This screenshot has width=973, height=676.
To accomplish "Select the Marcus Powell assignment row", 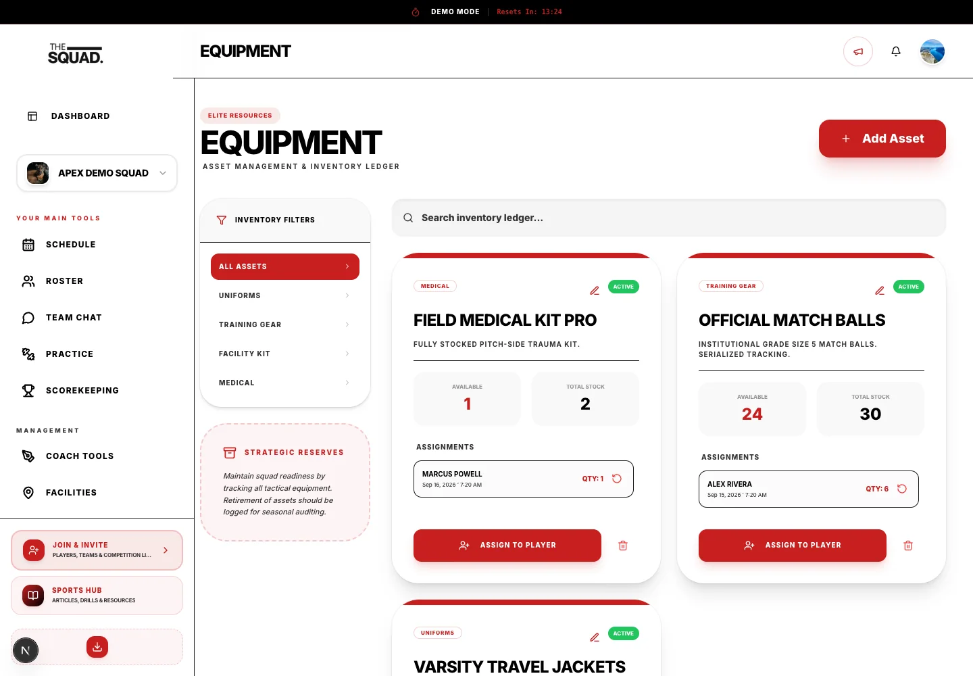I will pyautogui.click(x=524, y=479).
